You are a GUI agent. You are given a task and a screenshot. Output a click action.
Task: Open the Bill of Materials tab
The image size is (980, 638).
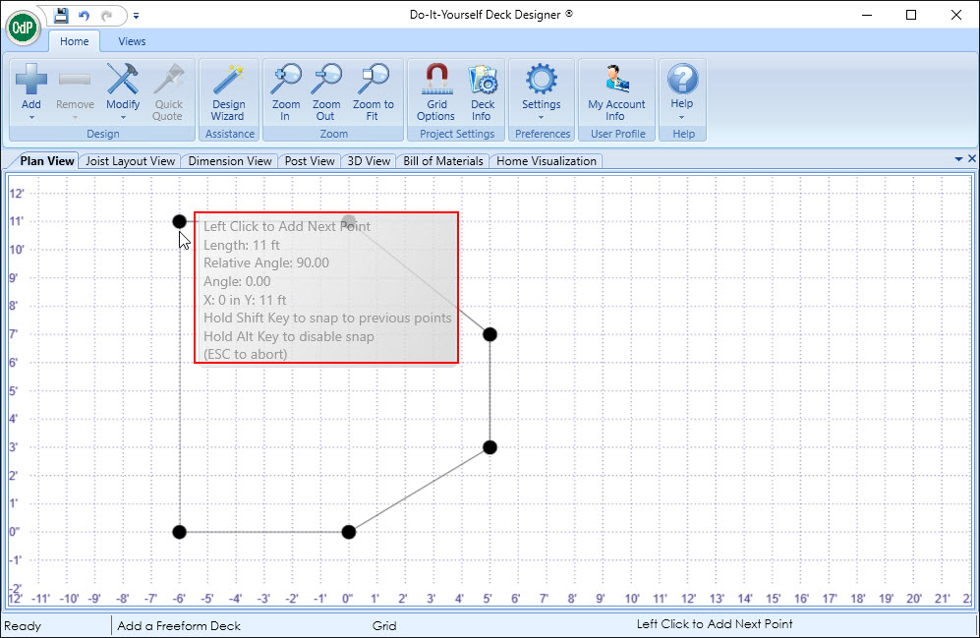point(443,161)
